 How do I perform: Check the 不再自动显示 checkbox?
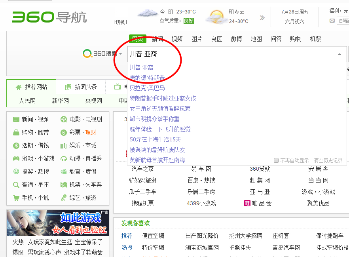pyautogui.click(x=276, y=160)
